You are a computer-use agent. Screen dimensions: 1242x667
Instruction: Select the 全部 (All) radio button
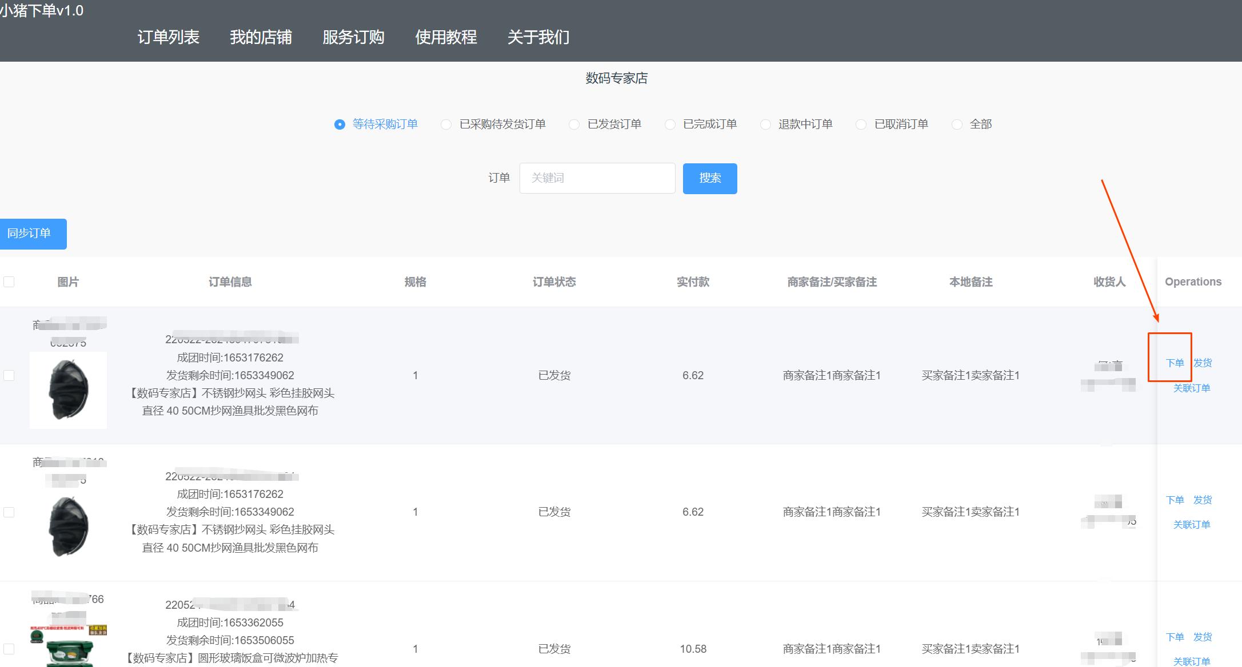956,124
